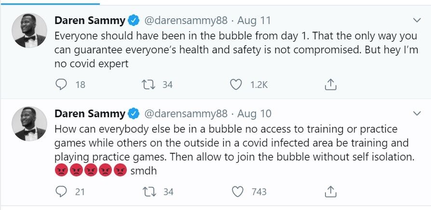Share the Aug 10 tweet

(330, 192)
